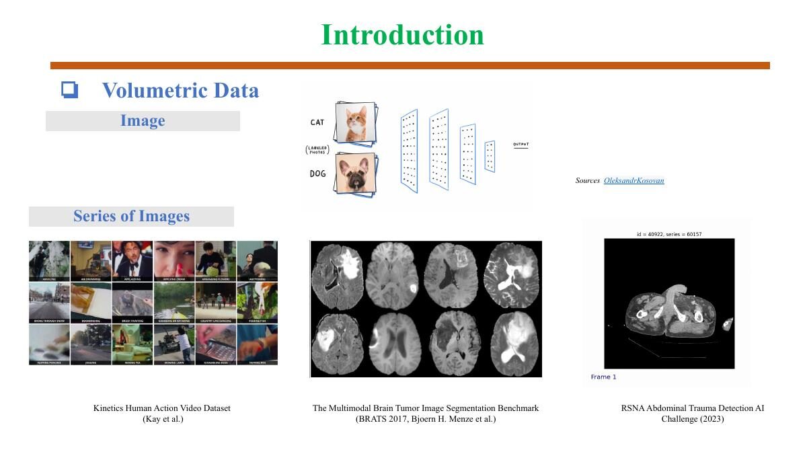
Task: Click the "RSNA Abdominal Trauma Detection AI" caption
Action: click(693, 408)
